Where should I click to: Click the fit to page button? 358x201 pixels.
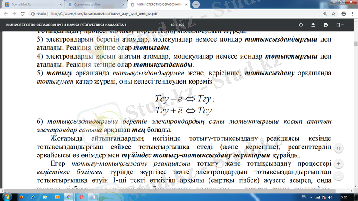[x=339, y=148]
